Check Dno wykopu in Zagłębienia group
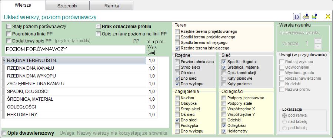 point(177,131)
